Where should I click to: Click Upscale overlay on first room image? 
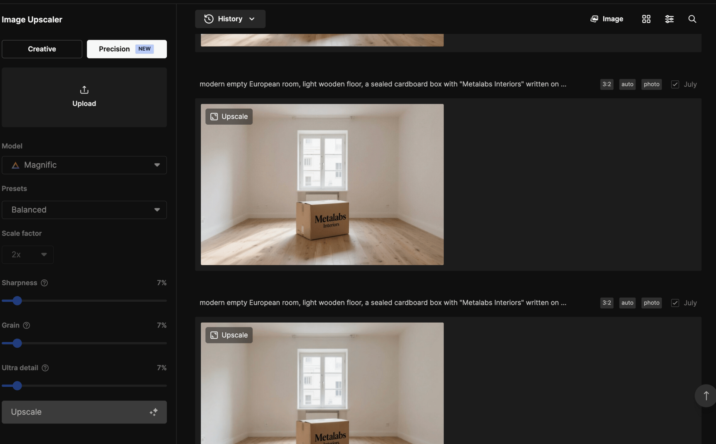pyautogui.click(x=229, y=116)
